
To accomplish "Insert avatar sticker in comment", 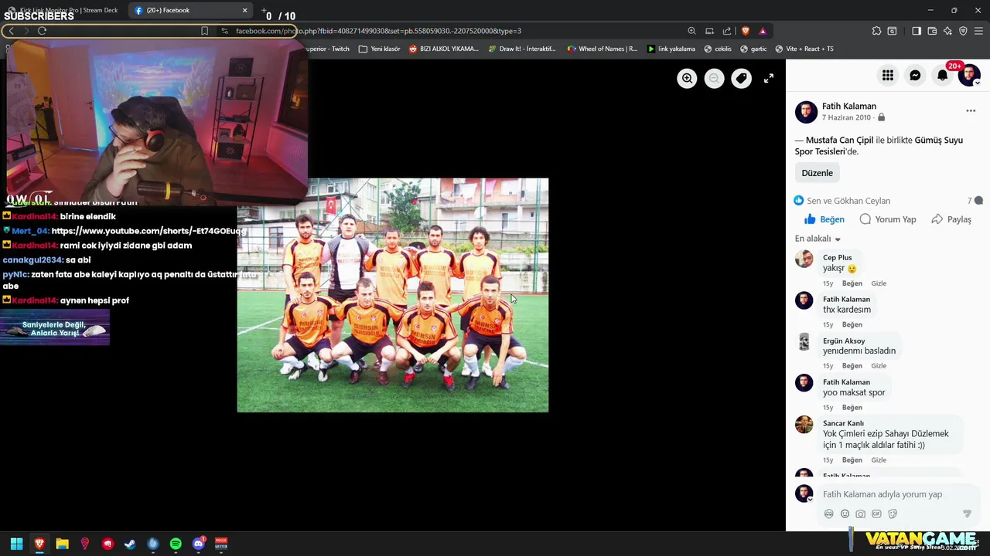I will (x=829, y=514).
